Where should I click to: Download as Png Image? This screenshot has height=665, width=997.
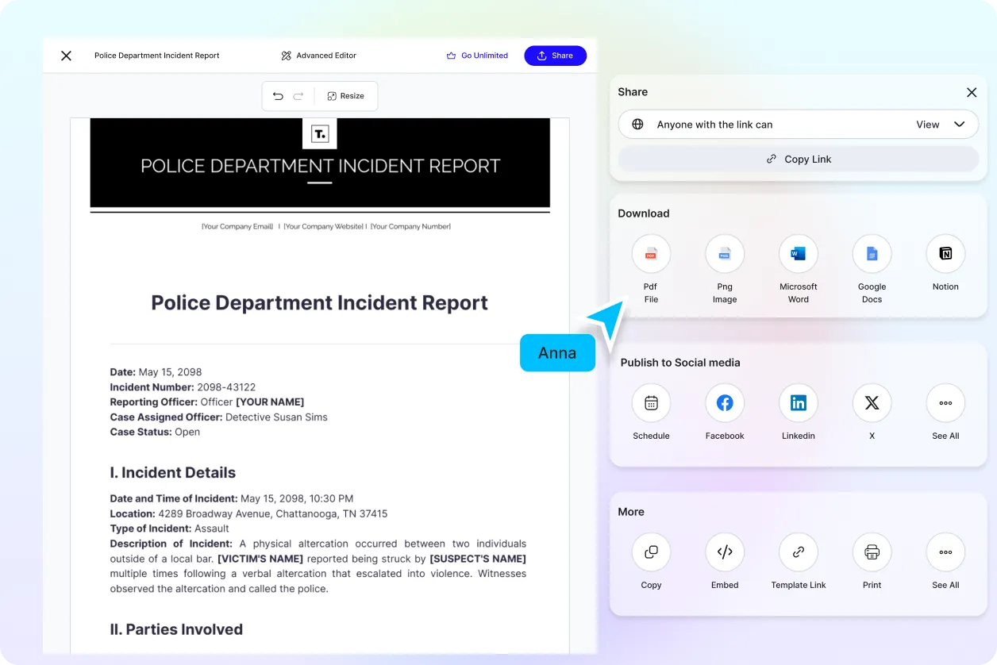[725, 254]
